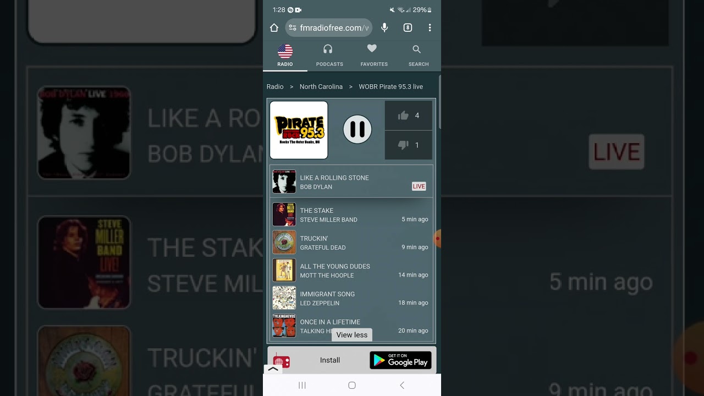This screenshot has width=704, height=396.
Task: Tap the Pirate 95.3 station logo
Action: point(299,130)
